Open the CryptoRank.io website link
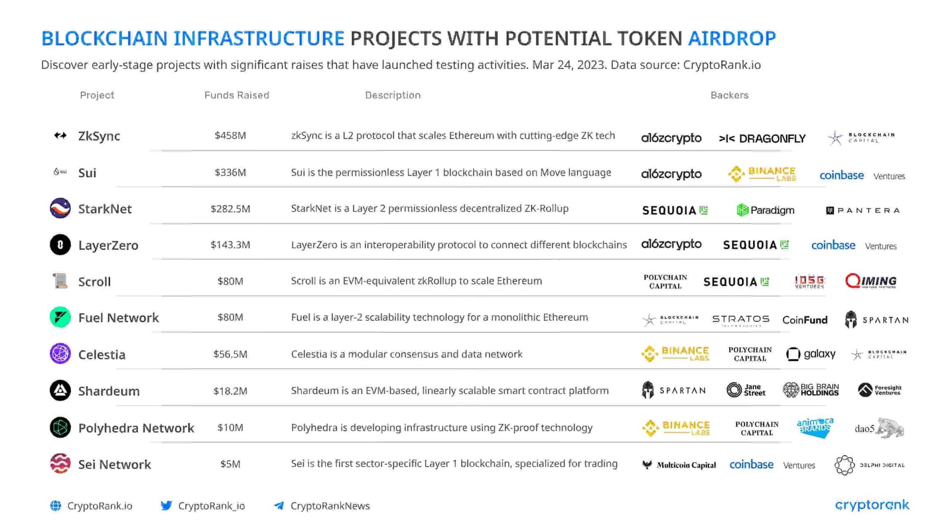 pos(99,506)
